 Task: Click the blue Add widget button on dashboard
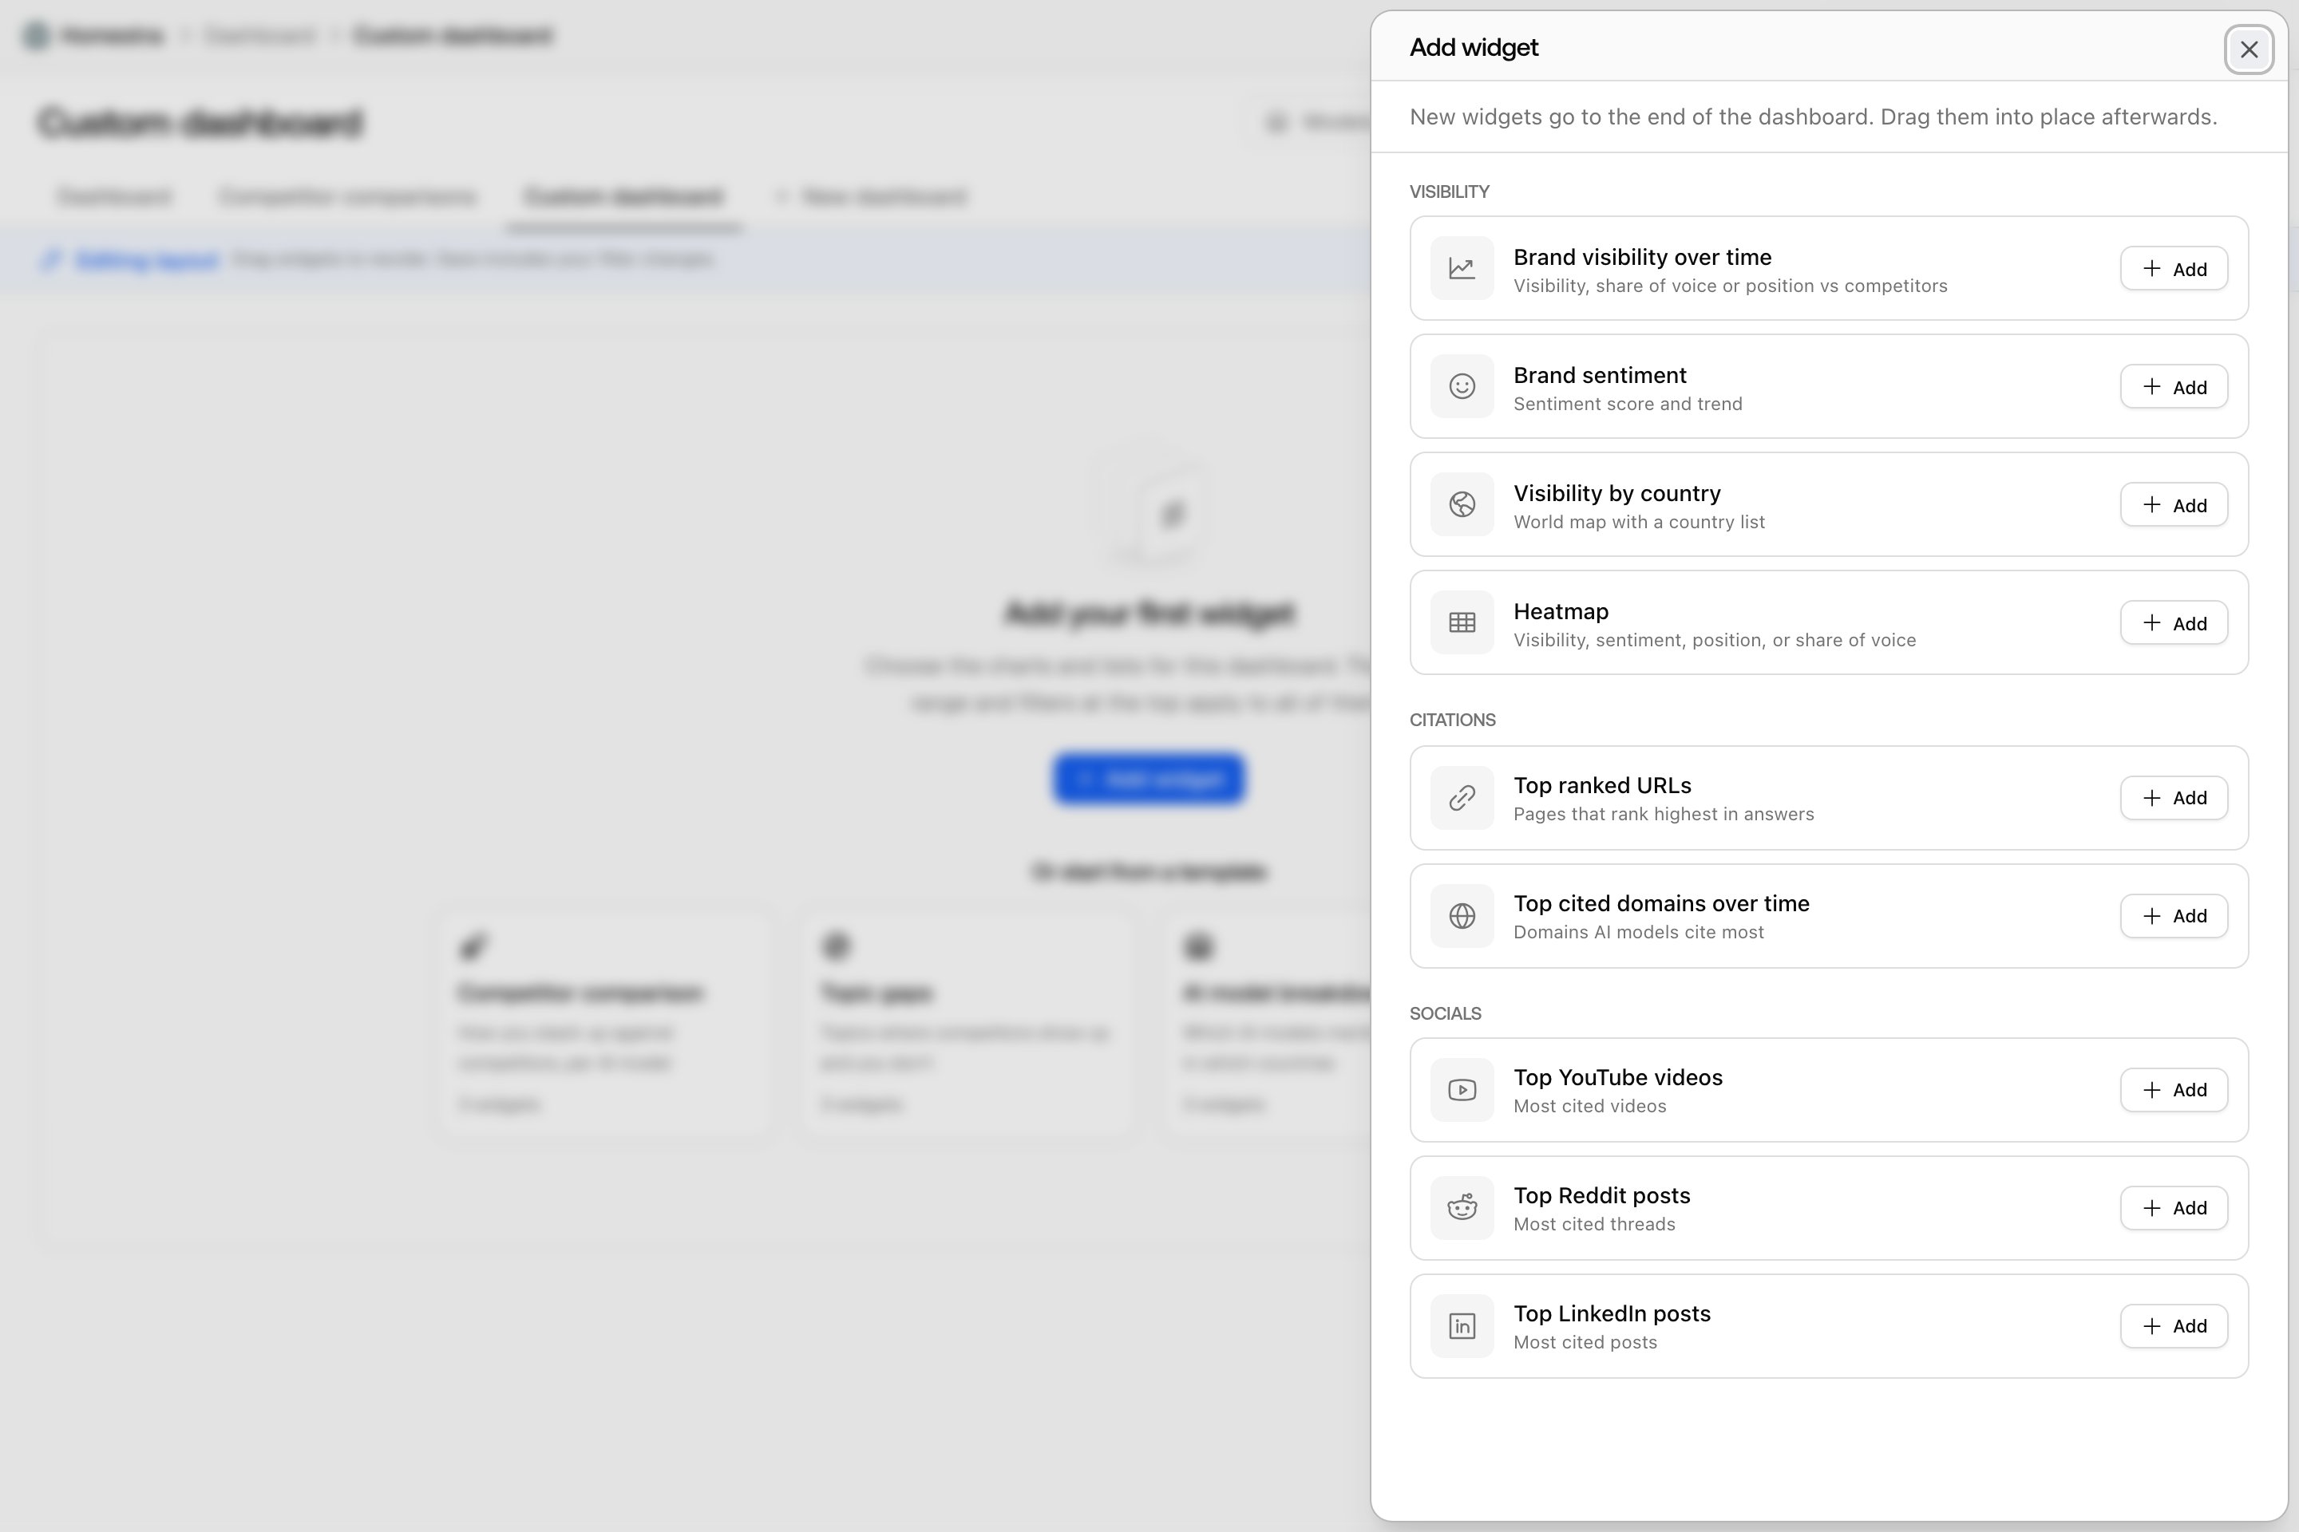pos(1149,779)
